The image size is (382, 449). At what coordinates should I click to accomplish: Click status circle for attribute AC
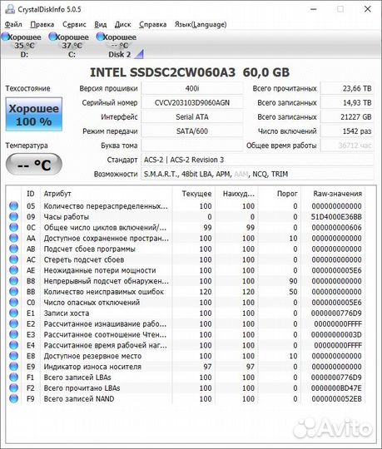(13, 259)
